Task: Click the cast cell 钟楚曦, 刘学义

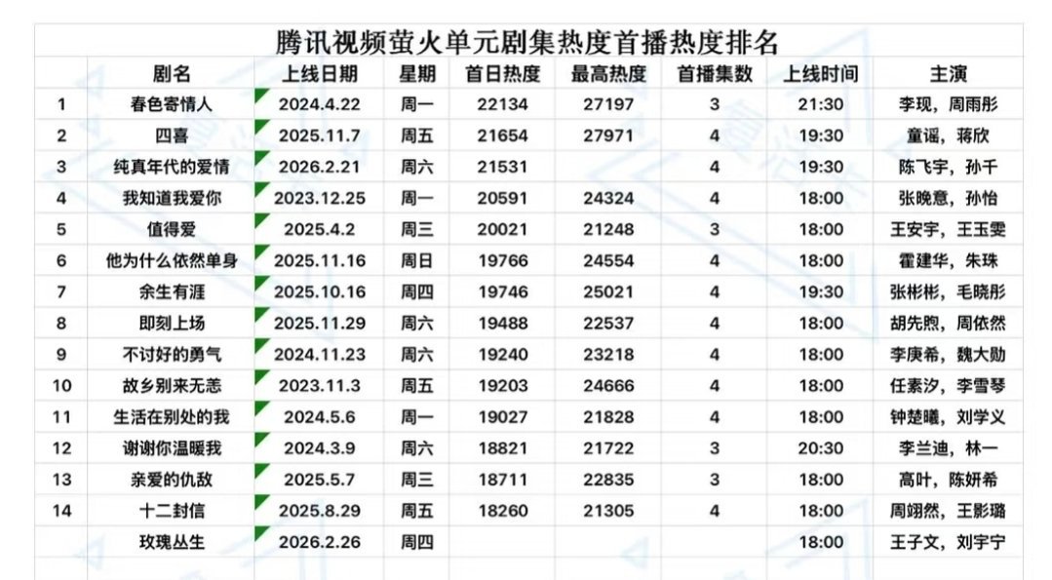Action: click(x=948, y=417)
